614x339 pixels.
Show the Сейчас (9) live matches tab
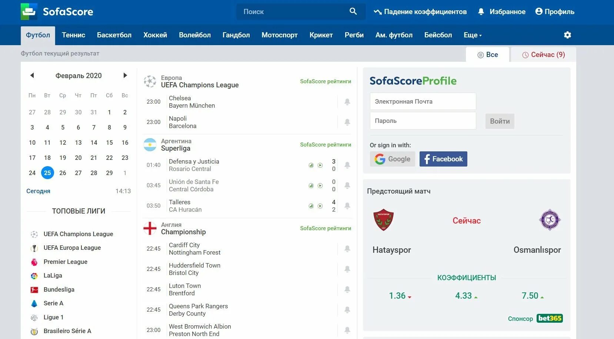tap(544, 55)
